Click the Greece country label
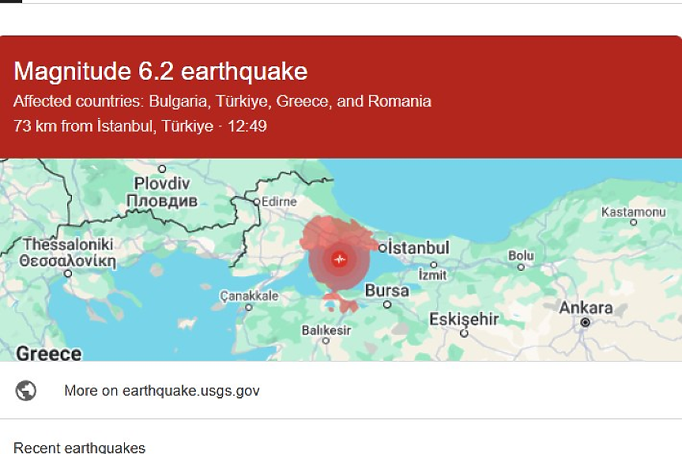This screenshot has width=682, height=454. coord(49,354)
